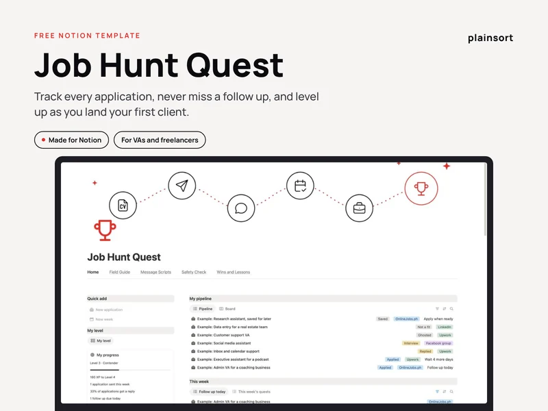
Task: Click briefcase icon beside Research assistant row
Action: tap(193, 319)
